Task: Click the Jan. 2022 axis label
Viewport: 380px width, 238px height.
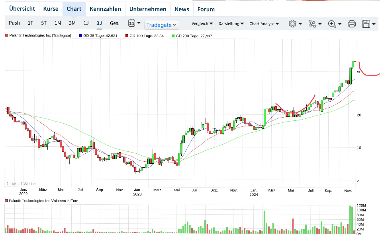Action: click(x=24, y=192)
